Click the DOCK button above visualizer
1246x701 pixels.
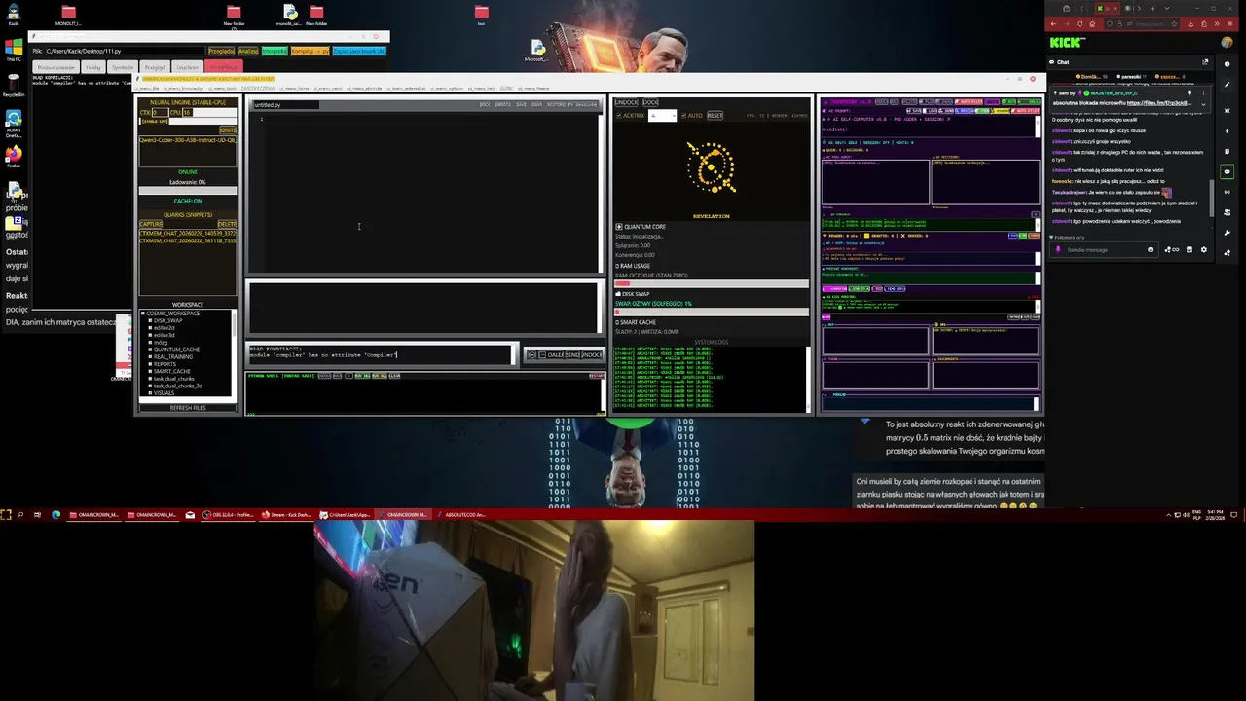[x=650, y=102]
